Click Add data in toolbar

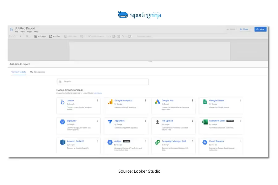(x=55, y=36)
